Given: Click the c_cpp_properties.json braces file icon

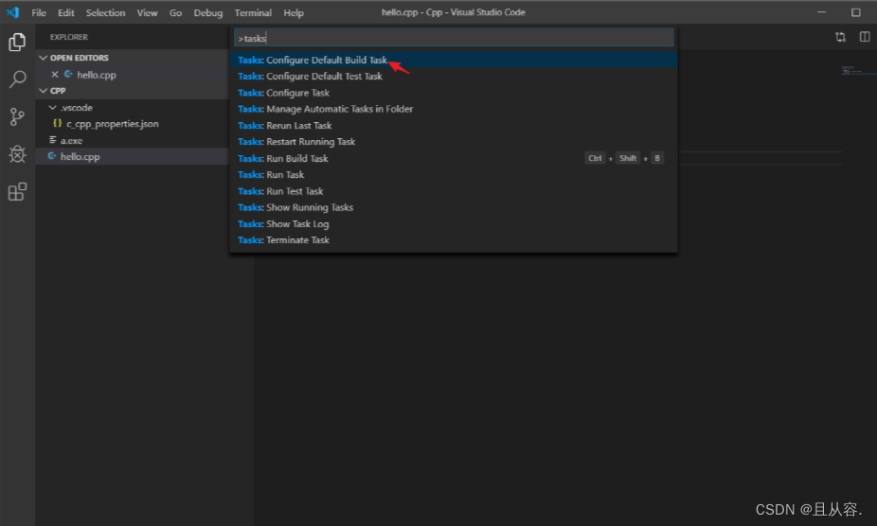Looking at the screenshot, I should tap(57, 123).
